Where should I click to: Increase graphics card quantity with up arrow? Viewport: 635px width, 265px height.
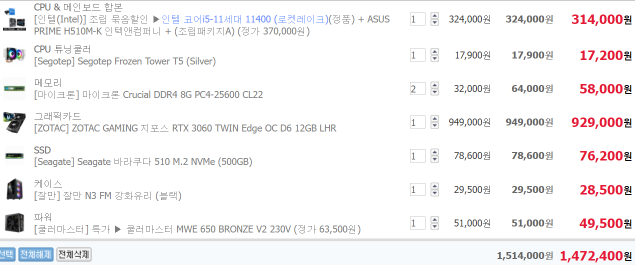(x=434, y=119)
